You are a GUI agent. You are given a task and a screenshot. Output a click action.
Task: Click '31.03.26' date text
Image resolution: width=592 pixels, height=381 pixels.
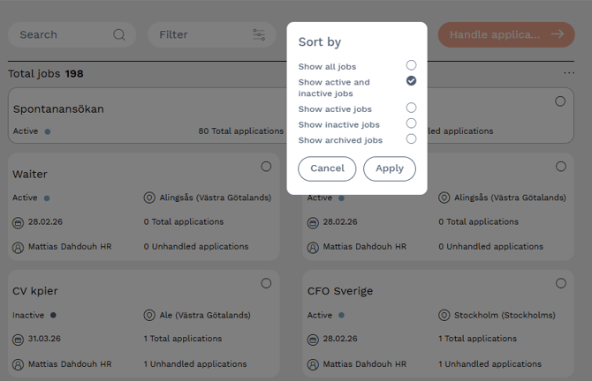pos(44,339)
